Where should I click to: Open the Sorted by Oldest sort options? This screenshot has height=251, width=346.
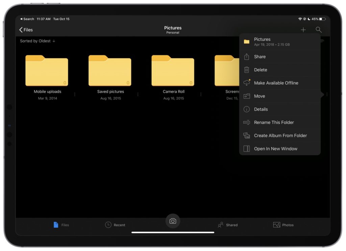37,41
